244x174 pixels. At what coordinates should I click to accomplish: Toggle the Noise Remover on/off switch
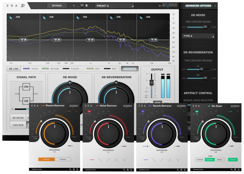[88, 111]
